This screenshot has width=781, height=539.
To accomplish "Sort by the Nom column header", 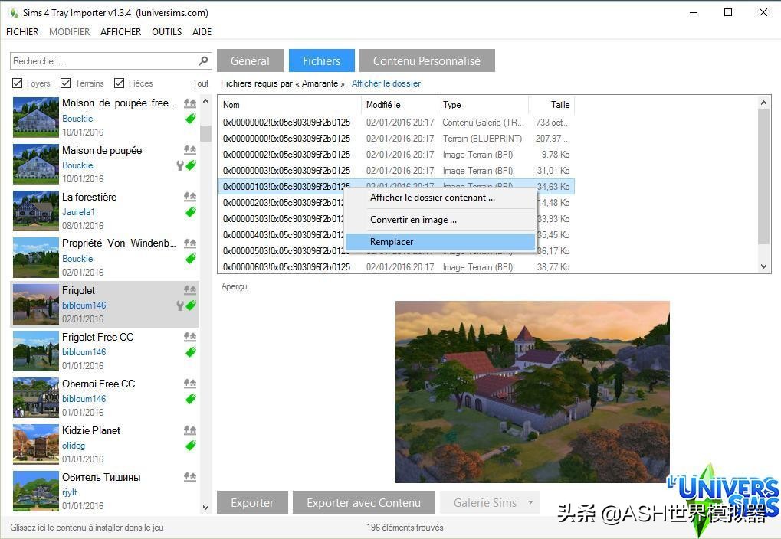I will pyautogui.click(x=290, y=105).
